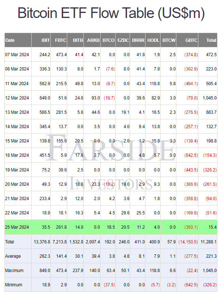Click the HODL column header
223x297 pixels.
pyautogui.click(x=153, y=40)
